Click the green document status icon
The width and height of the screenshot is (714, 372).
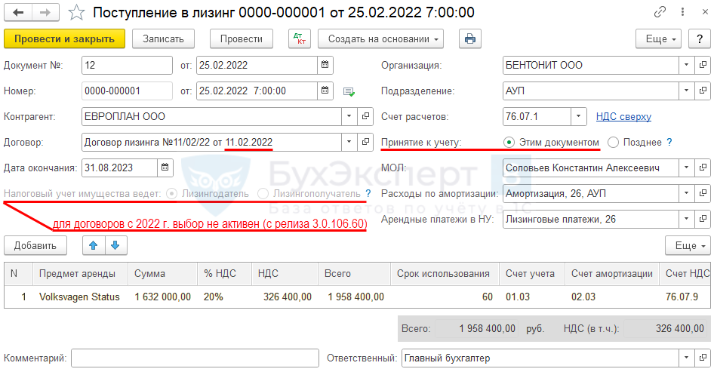coord(349,92)
